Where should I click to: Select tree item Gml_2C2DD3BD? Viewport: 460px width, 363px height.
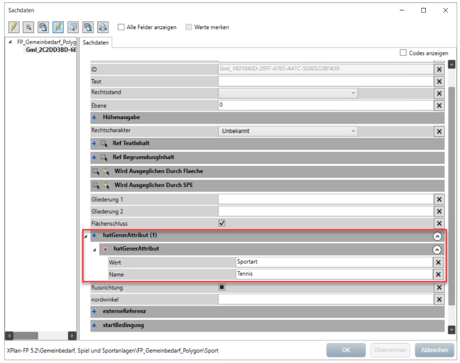[x=51, y=50]
